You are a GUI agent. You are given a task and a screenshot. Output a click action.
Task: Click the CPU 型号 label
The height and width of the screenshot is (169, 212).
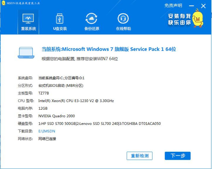(26, 101)
